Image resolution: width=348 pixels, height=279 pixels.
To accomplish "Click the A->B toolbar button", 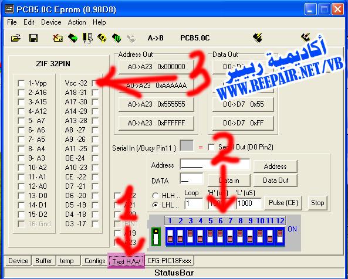I will (156, 38).
